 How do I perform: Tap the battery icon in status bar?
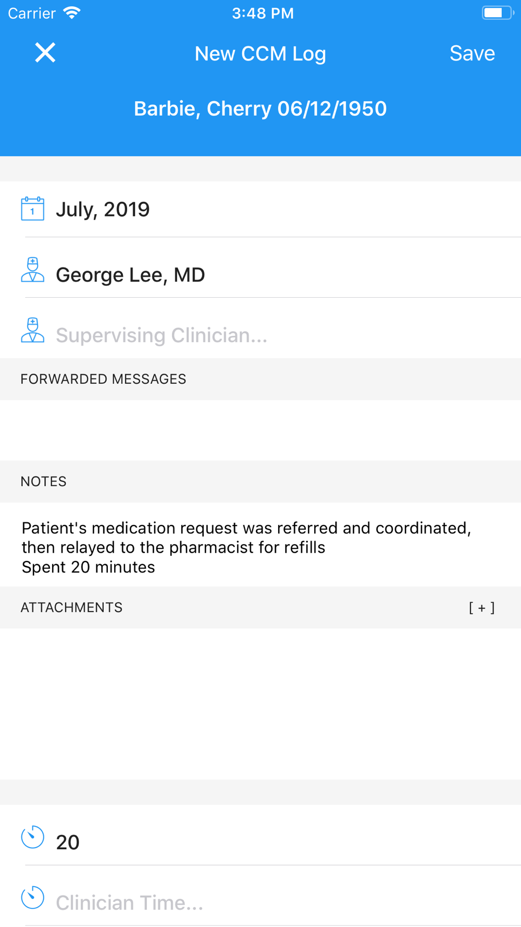497,13
